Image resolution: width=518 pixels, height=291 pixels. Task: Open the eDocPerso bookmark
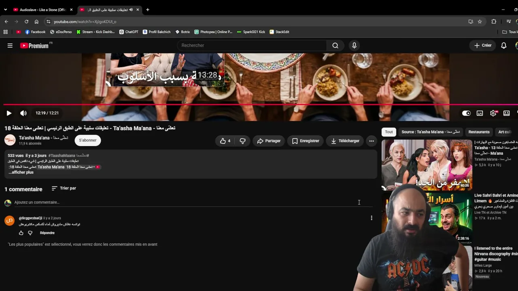(61, 32)
